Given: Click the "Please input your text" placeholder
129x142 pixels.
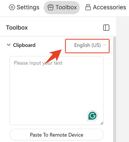Looking at the screenshot, I should pyautogui.click(x=38, y=63).
